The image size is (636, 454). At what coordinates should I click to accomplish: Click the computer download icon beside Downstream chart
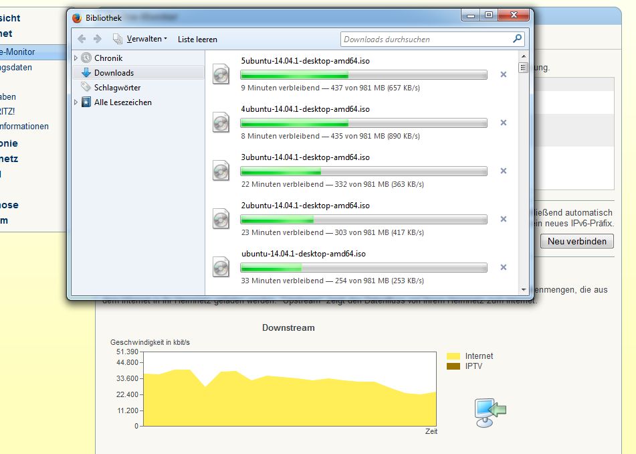tap(490, 412)
